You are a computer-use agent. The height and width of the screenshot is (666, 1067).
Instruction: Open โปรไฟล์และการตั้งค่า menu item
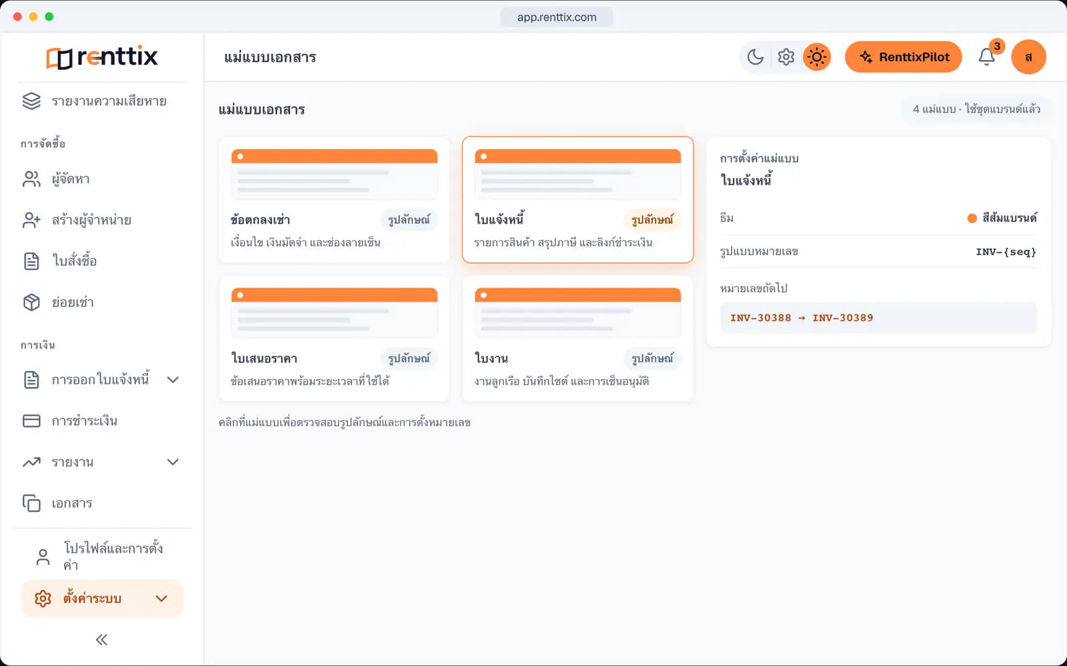[x=102, y=556]
